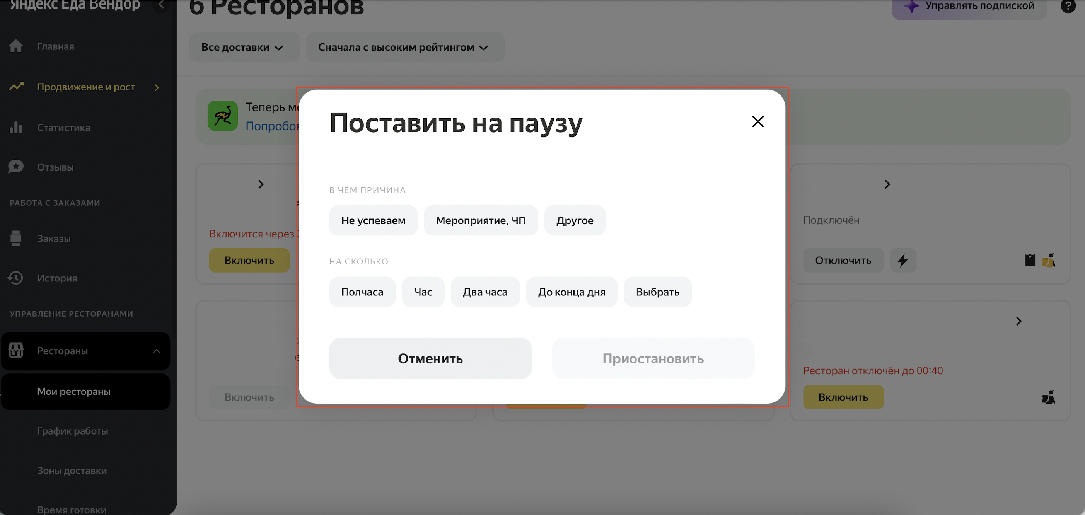Image resolution: width=1085 pixels, height=515 pixels.
Task: Open 'Сначала с высоким рейтингом' sort dropdown
Action: click(x=405, y=47)
